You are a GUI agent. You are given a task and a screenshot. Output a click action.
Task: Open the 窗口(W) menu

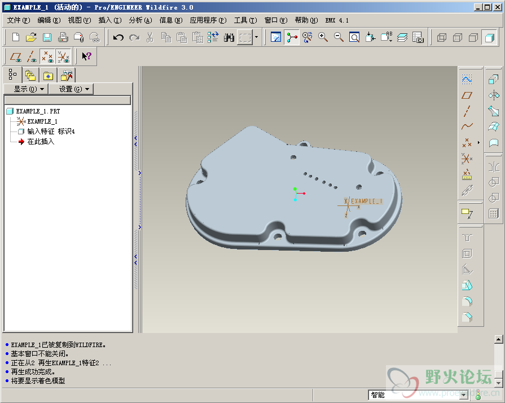[276, 20]
